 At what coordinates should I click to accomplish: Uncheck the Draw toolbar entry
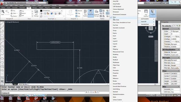point(123,17)
